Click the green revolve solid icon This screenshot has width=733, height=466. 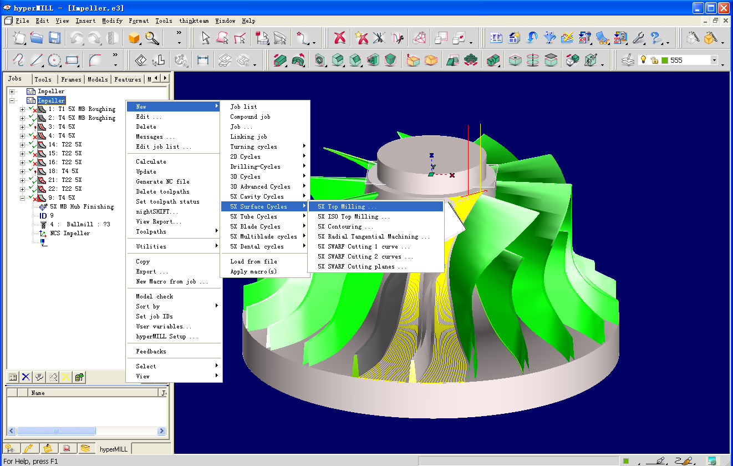(298, 59)
